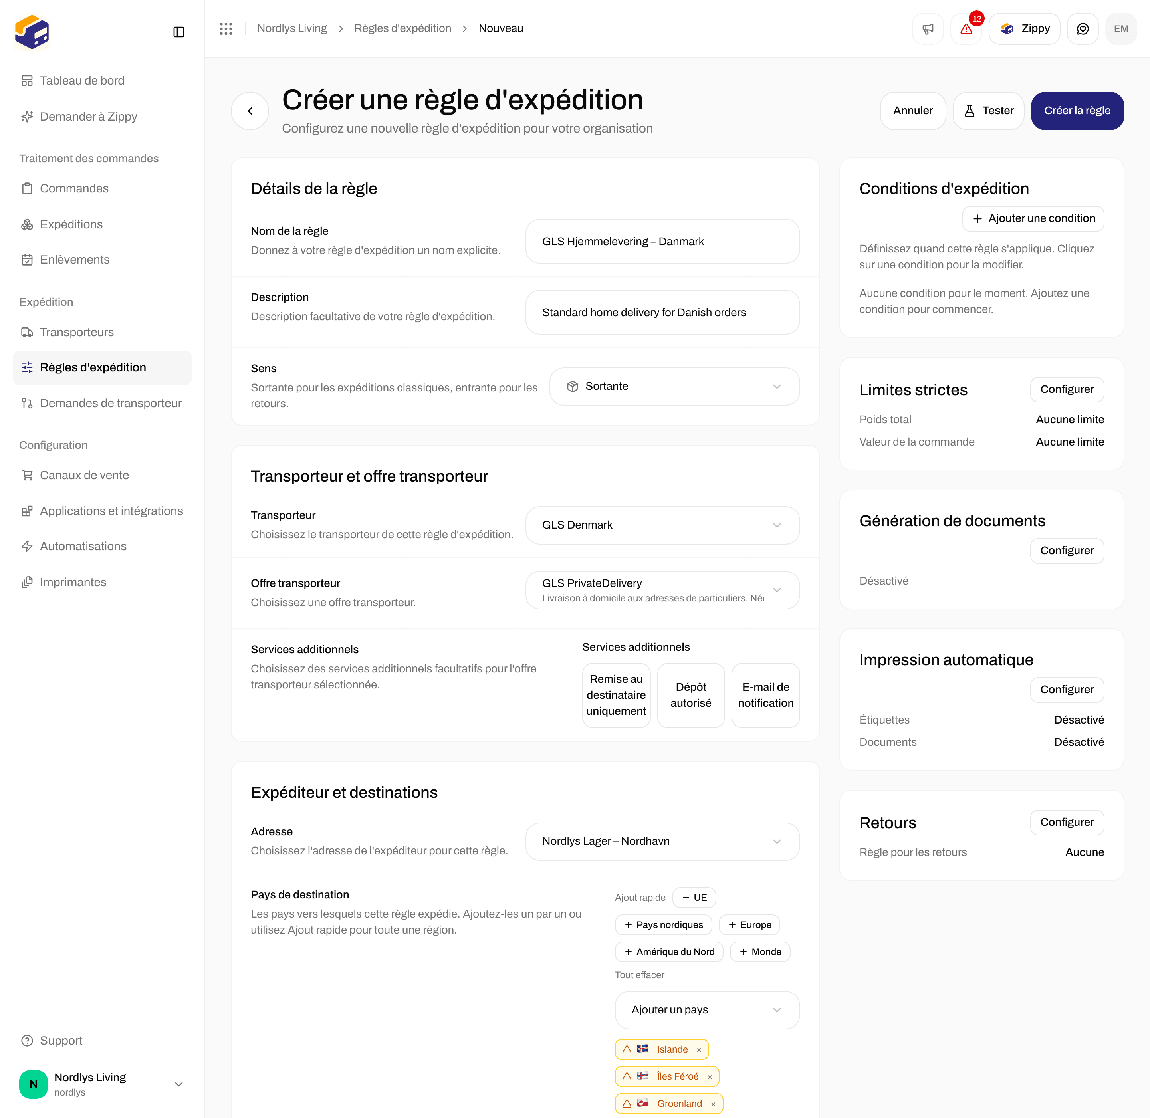
Task: Click the EM user avatar
Action: (x=1120, y=29)
